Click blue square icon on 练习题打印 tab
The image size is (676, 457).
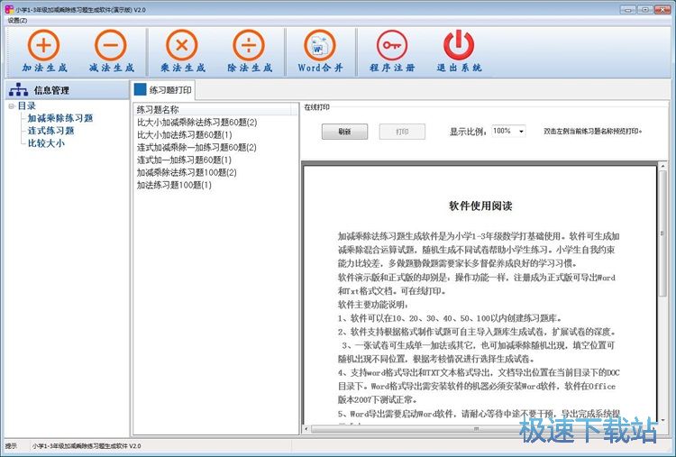pyautogui.click(x=140, y=89)
